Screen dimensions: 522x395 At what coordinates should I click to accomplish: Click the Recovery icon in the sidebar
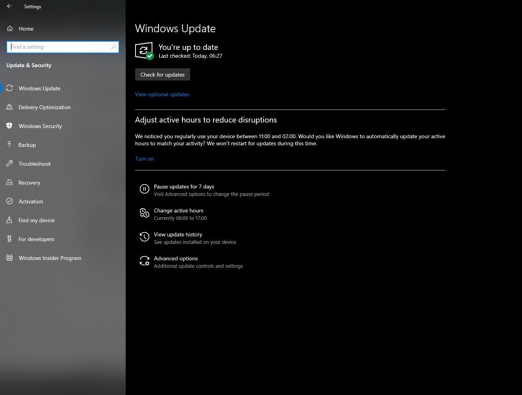[x=10, y=183]
